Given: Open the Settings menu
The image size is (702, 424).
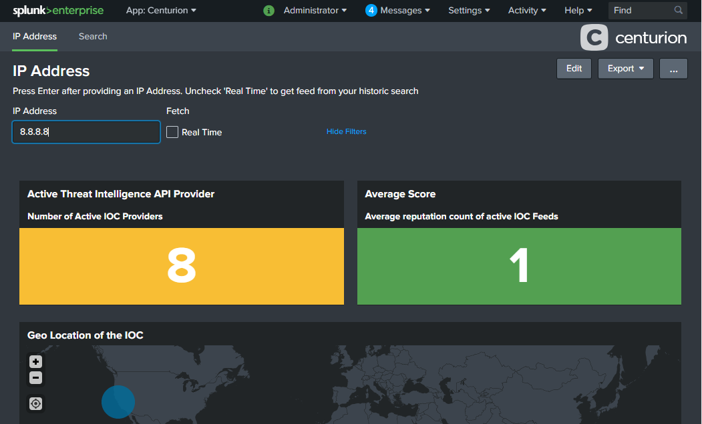Looking at the screenshot, I should tap(469, 11).
